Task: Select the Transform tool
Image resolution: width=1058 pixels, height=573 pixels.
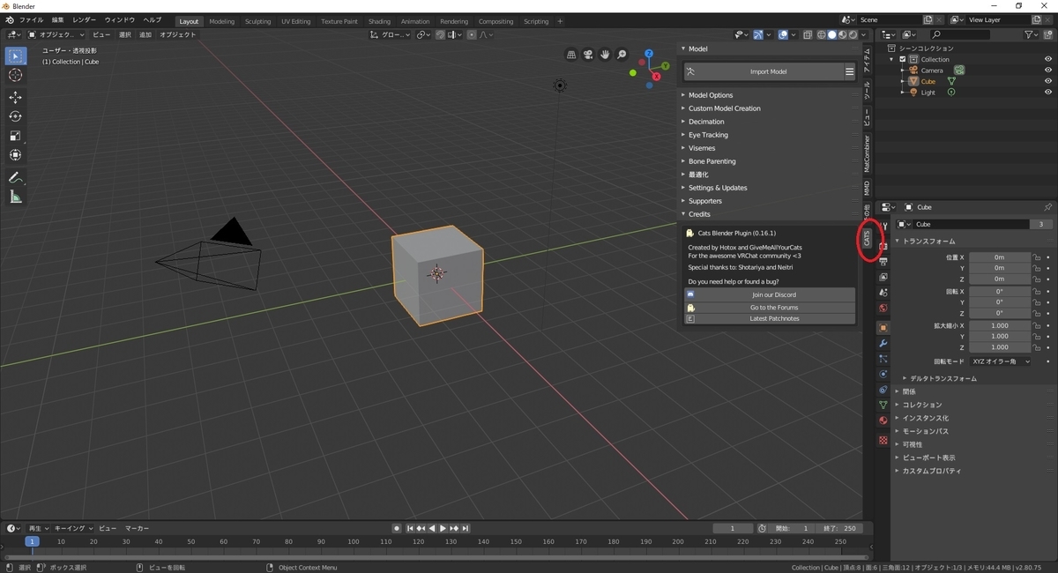Action: (x=15, y=155)
